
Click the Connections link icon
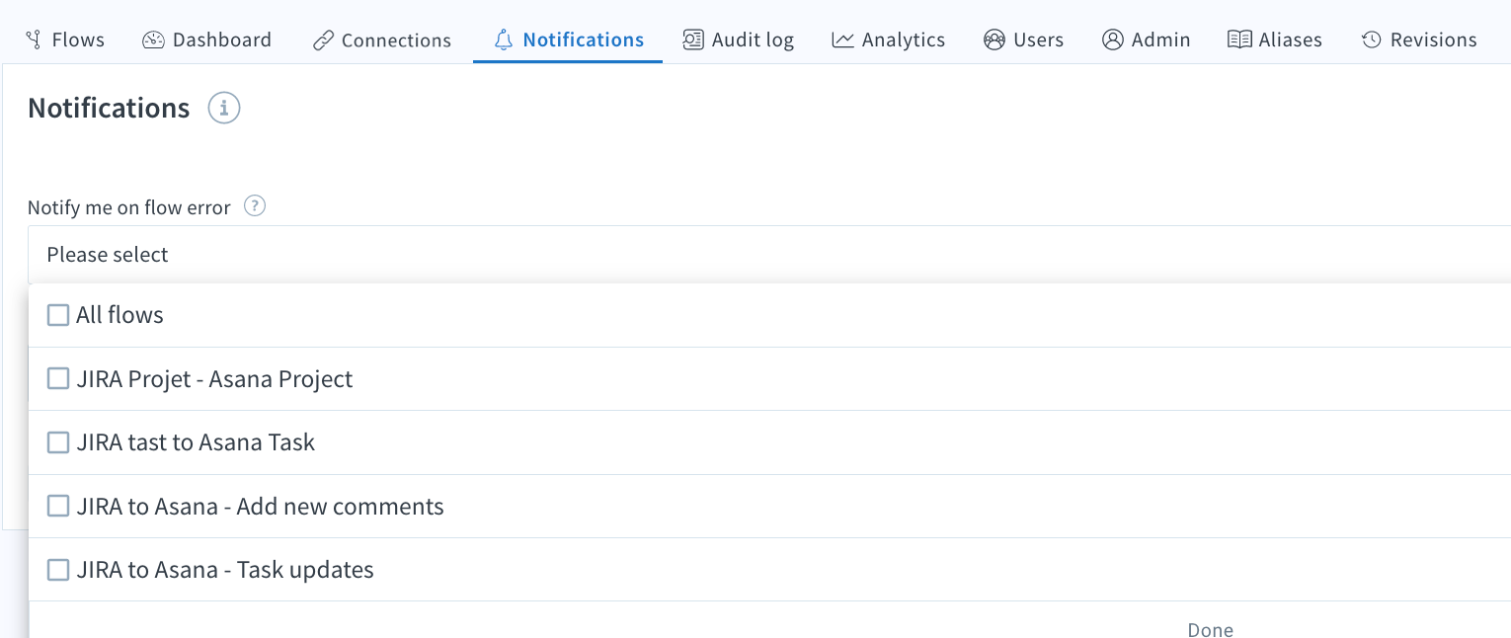coord(323,40)
